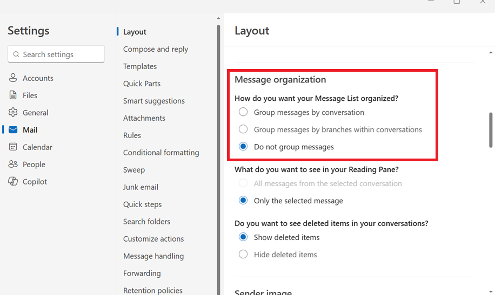Click the People icon
Screen dimensions: 495x295
[13, 164]
